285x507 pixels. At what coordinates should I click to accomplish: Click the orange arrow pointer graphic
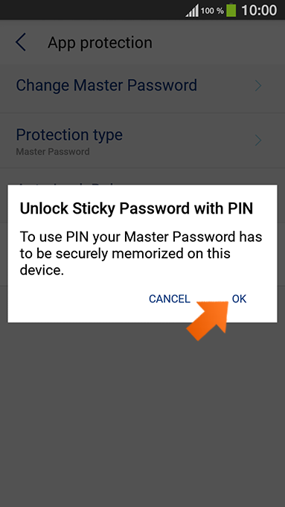click(208, 321)
